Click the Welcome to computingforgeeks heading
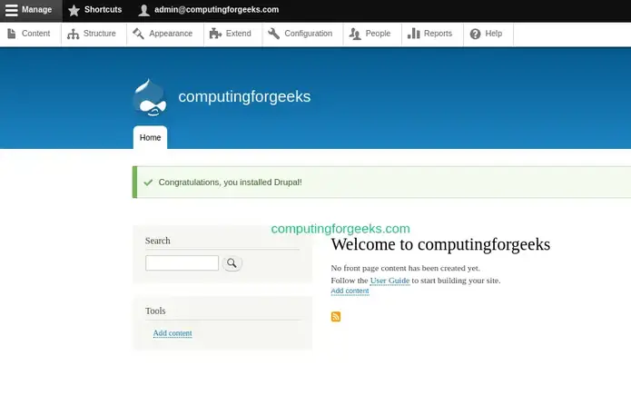The width and height of the screenshot is (631, 395). coord(440,244)
